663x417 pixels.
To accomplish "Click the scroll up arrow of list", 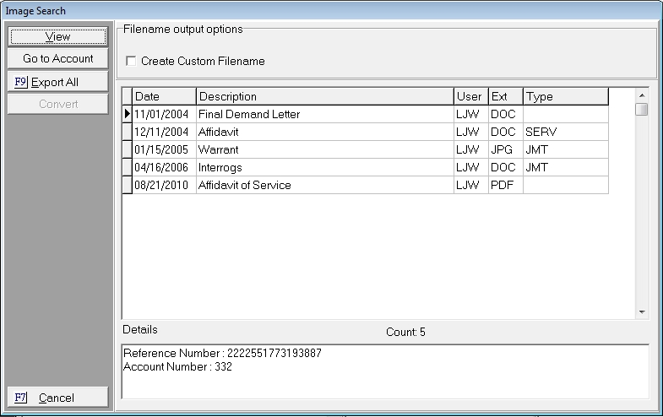I will tap(642, 93).
